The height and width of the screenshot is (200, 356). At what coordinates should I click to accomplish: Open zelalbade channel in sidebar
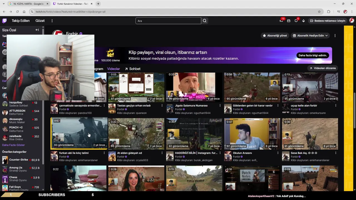tap(22, 138)
